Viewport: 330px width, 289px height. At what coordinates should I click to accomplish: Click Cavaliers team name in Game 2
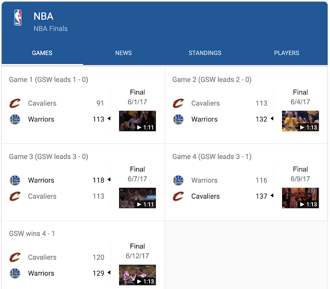tap(205, 103)
